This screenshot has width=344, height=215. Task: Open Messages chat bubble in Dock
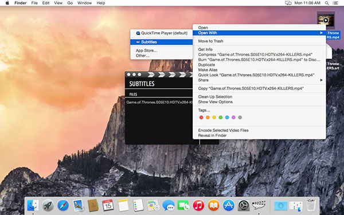pyautogui.click(x=169, y=206)
